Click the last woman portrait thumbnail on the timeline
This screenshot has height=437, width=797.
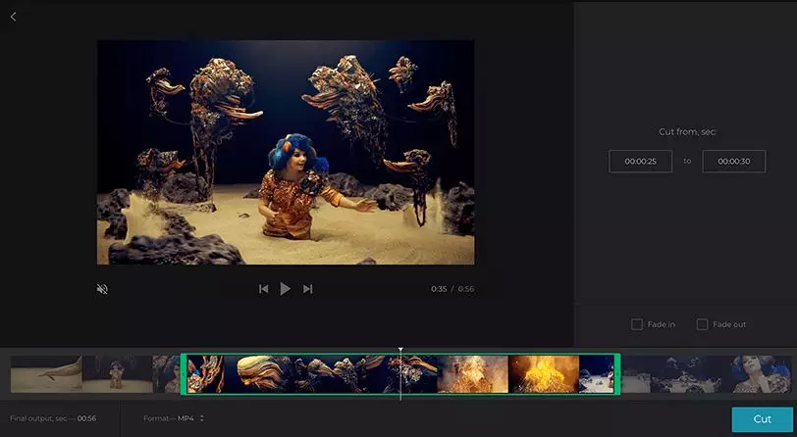(762, 374)
